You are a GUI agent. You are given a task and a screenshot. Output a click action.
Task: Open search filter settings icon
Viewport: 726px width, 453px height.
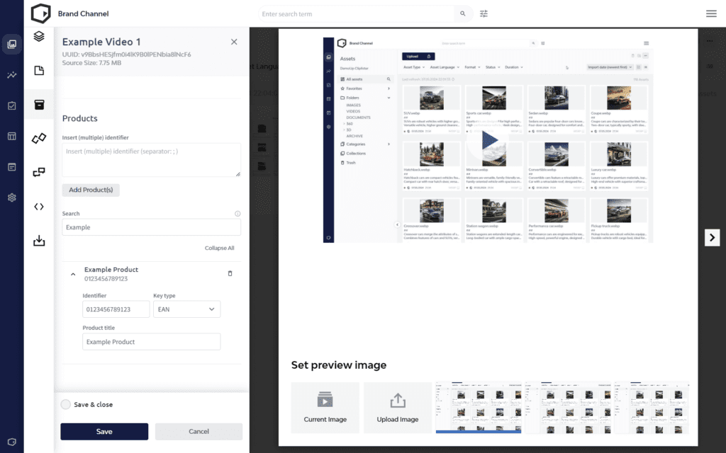[x=484, y=13]
